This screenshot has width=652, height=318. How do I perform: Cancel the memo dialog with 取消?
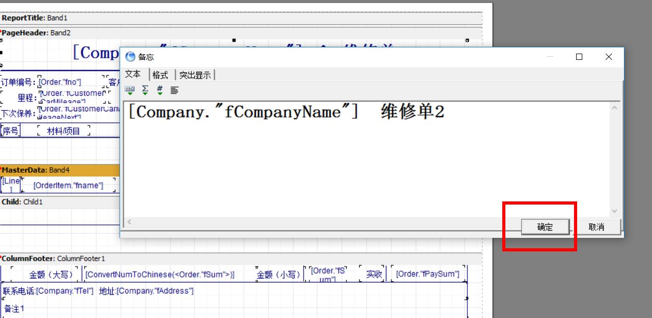click(596, 227)
